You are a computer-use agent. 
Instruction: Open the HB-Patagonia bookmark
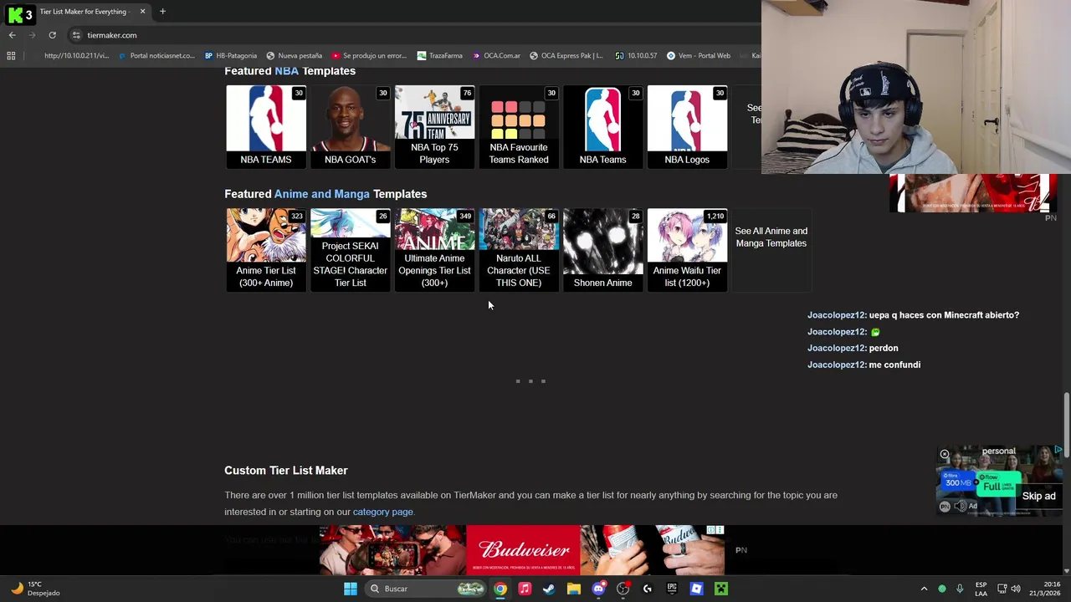[x=231, y=56]
